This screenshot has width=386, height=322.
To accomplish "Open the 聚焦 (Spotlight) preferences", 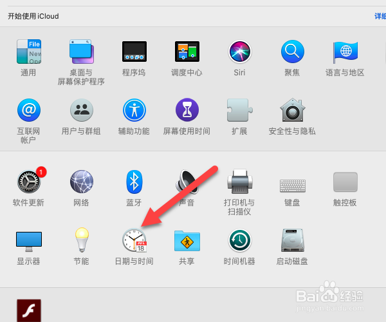I will (293, 52).
